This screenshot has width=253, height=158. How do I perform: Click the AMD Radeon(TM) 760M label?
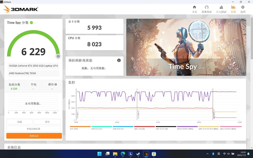tap(22, 73)
